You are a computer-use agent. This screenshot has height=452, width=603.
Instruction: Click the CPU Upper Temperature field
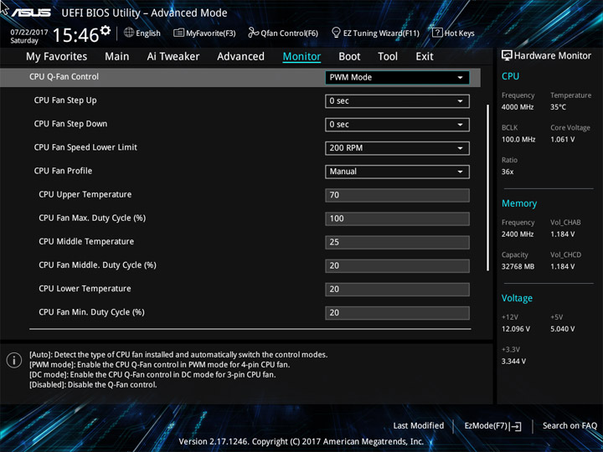click(397, 195)
